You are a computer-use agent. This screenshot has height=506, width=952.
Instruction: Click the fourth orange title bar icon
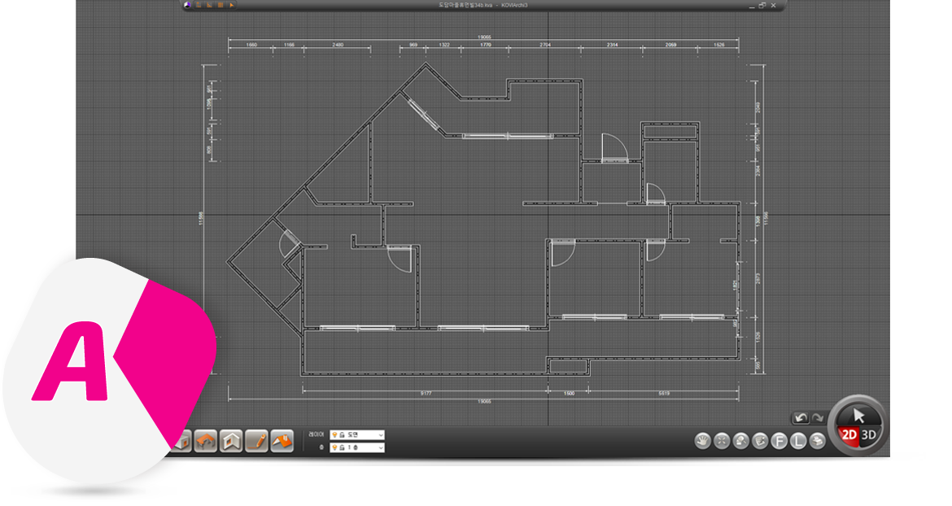pyautogui.click(x=232, y=5)
